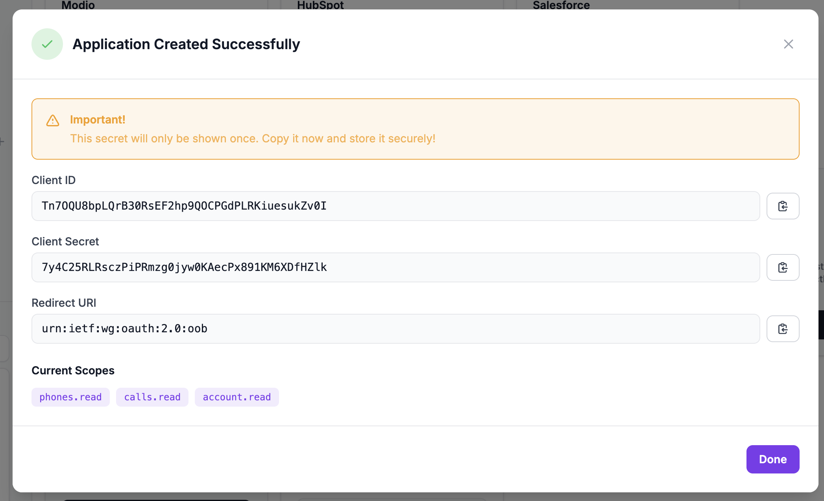Copy the Client Secret value
Viewport: 824px width, 501px height.
[782, 267]
